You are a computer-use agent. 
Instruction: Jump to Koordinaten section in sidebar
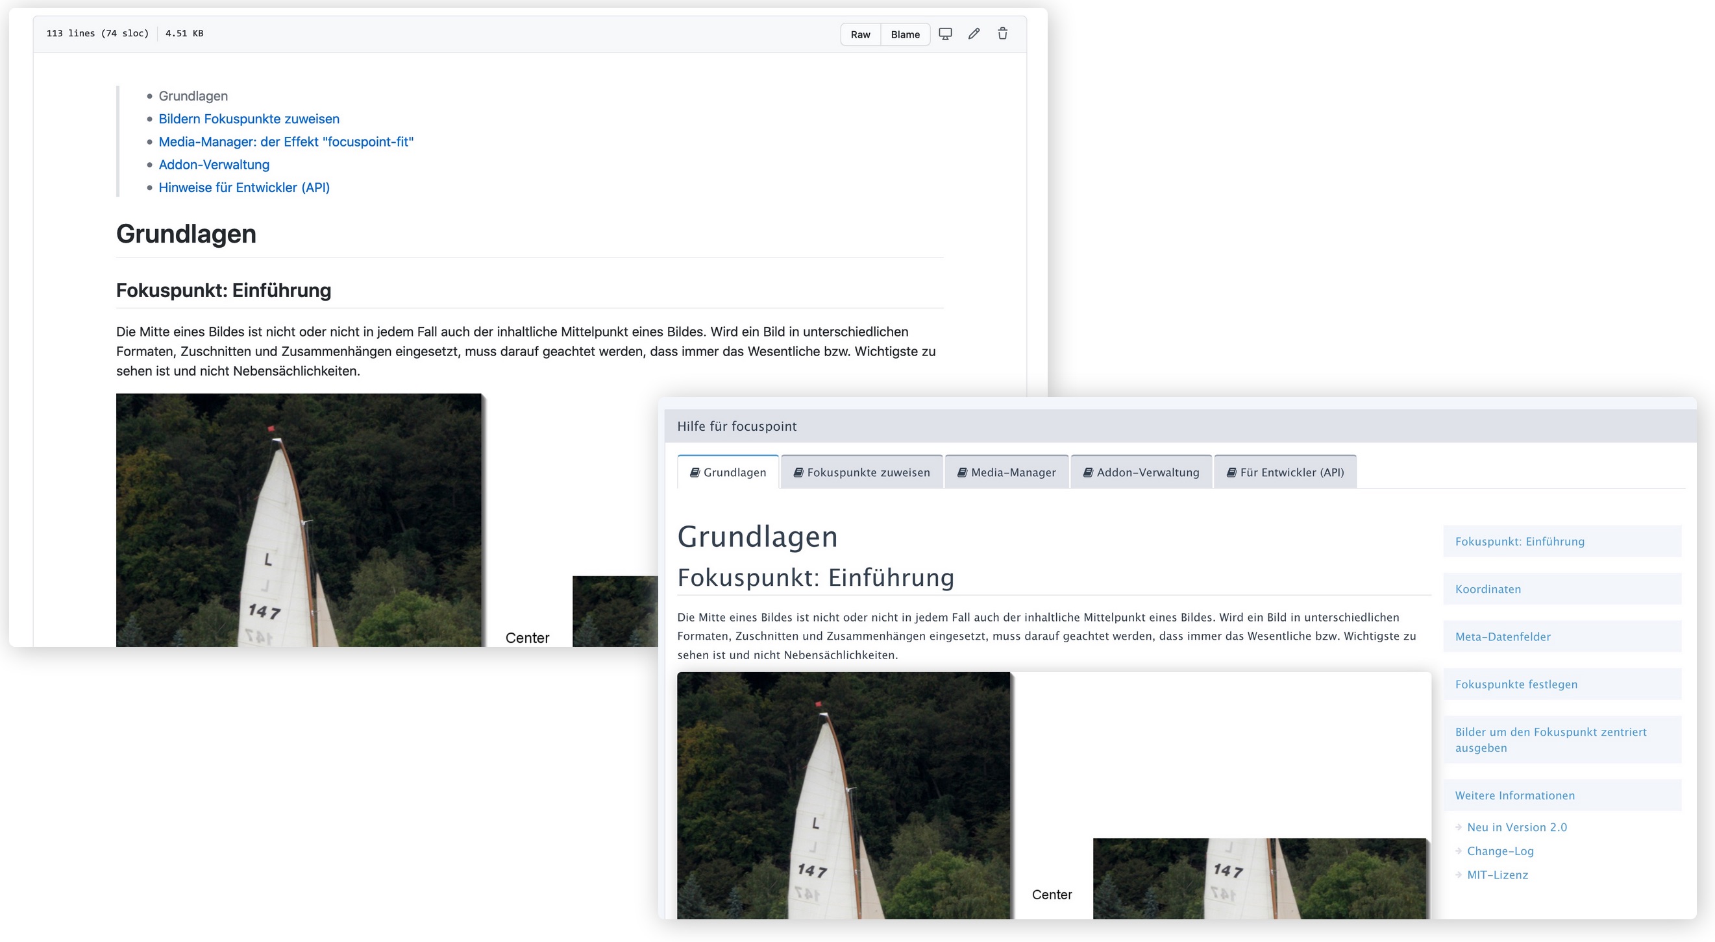[1488, 590]
